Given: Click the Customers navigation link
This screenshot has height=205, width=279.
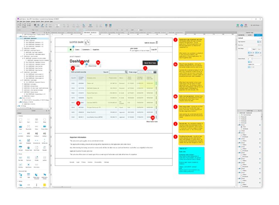Looking at the screenshot, I should (x=86, y=49).
